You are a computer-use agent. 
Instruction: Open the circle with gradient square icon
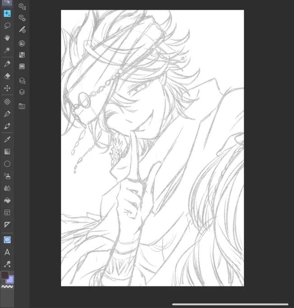tap(22, 43)
